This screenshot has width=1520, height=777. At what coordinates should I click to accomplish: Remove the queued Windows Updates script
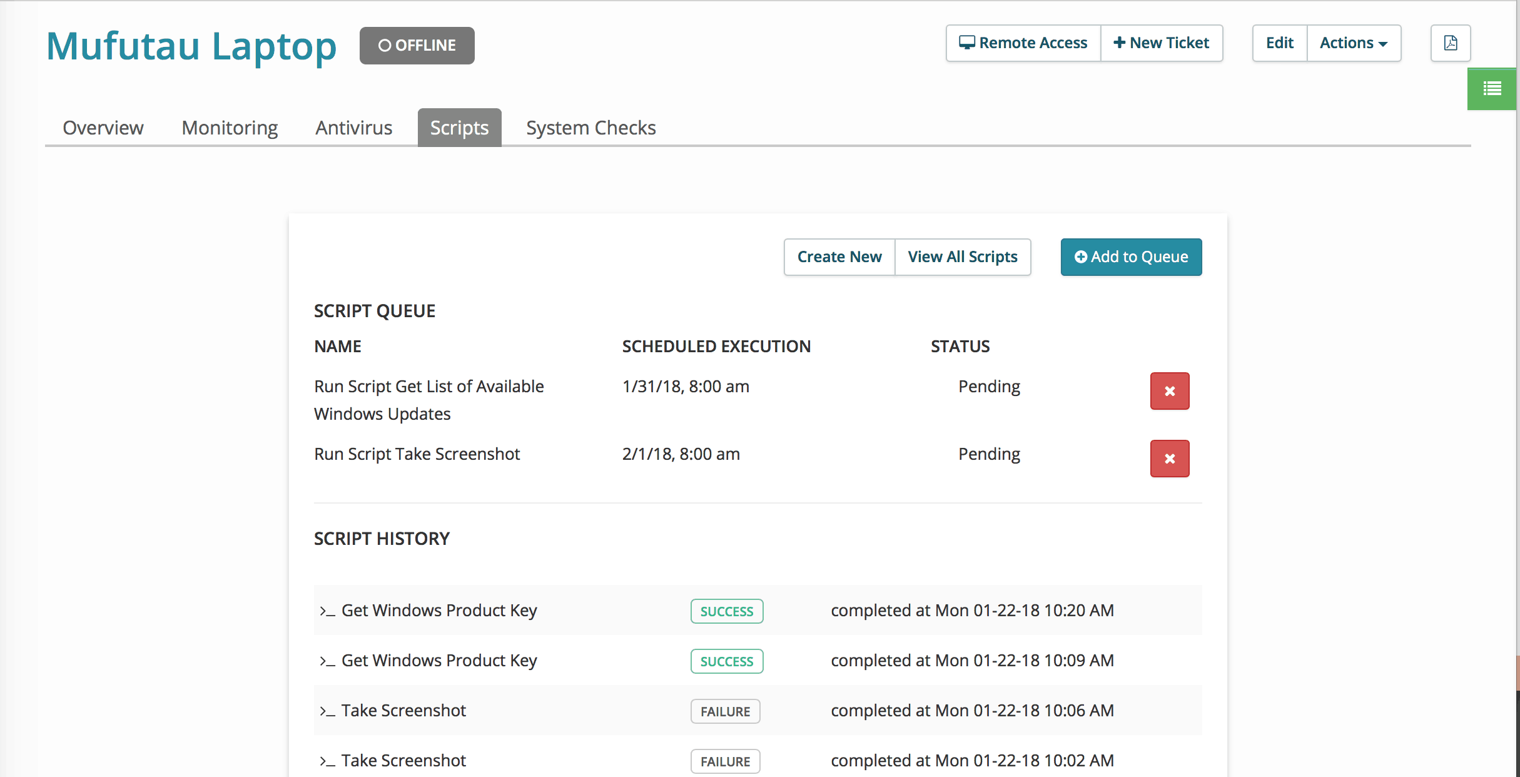(x=1169, y=391)
